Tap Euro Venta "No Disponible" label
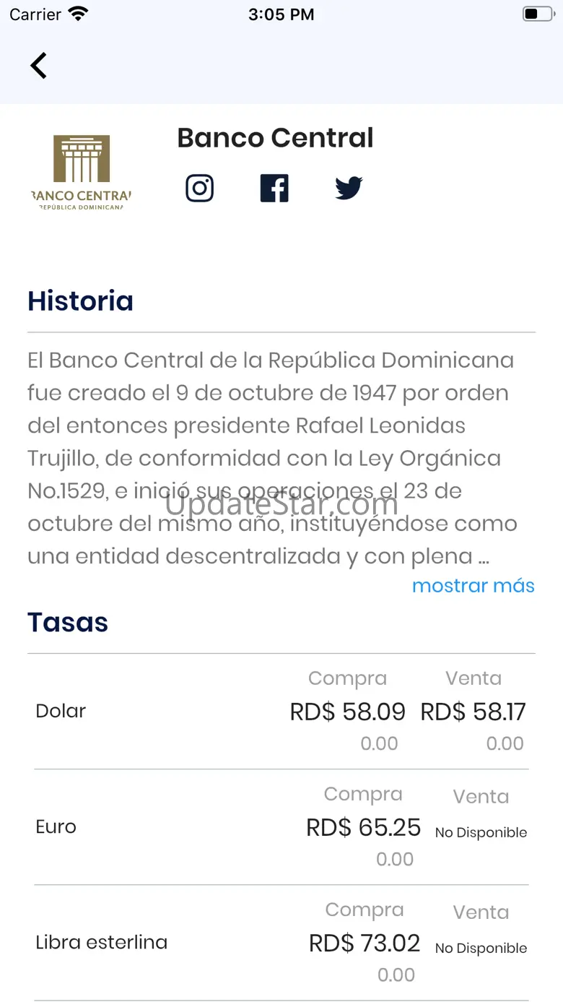The width and height of the screenshot is (563, 1002). pos(481,832)
